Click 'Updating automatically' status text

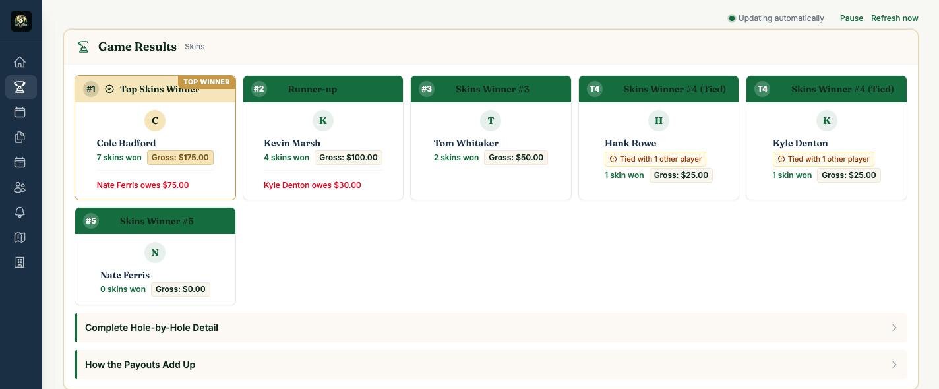pyautogui.click(x=781, y=18)
